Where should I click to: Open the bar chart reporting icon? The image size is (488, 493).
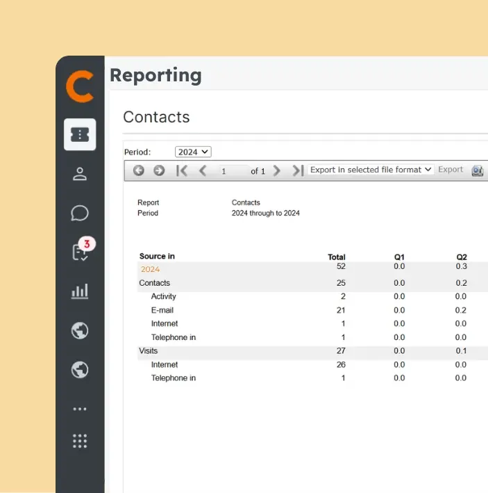(80, 291)
